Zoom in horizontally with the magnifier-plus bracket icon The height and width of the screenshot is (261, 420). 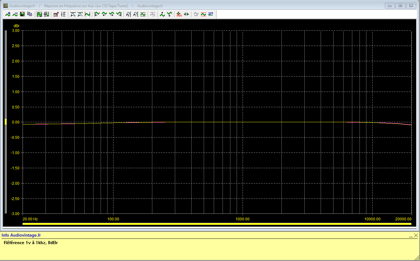73,14
